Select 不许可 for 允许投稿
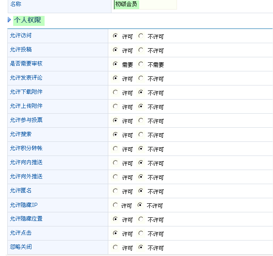 coord(141,50)
